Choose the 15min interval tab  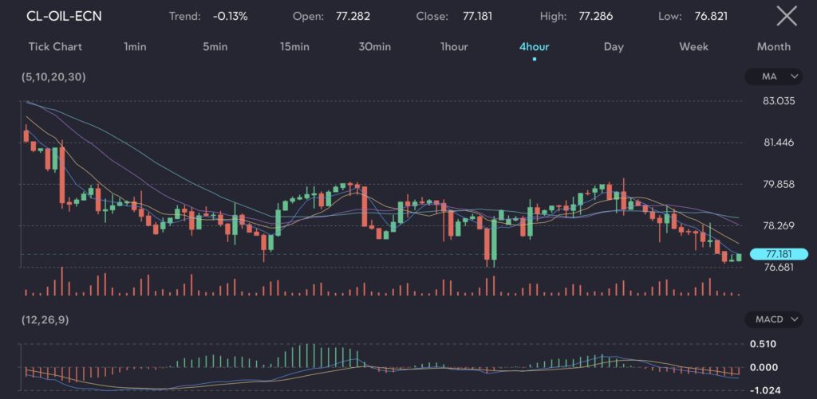pyautogui.click(x=294, y=47)
